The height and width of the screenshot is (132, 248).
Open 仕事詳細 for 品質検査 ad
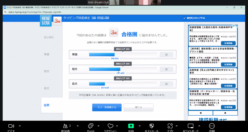click(x=228, y=86)
